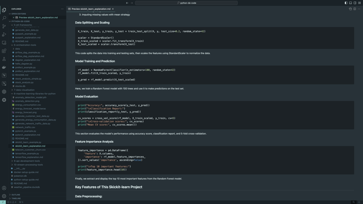Open the Run and Debug view
Screen dimensions: 363x204
pyautogui.click(x=4, y=35)
